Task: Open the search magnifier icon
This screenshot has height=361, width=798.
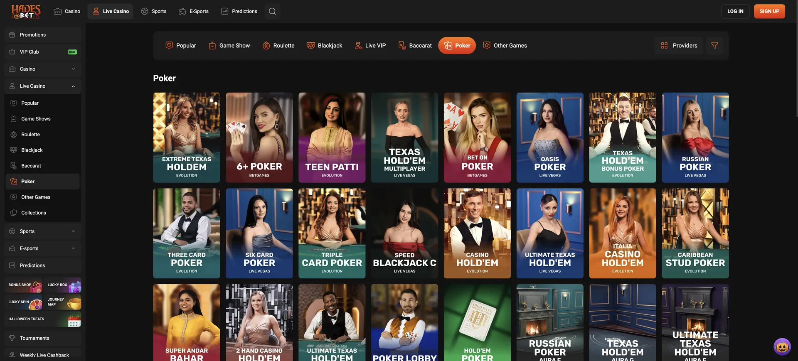Action: [272, 11]
